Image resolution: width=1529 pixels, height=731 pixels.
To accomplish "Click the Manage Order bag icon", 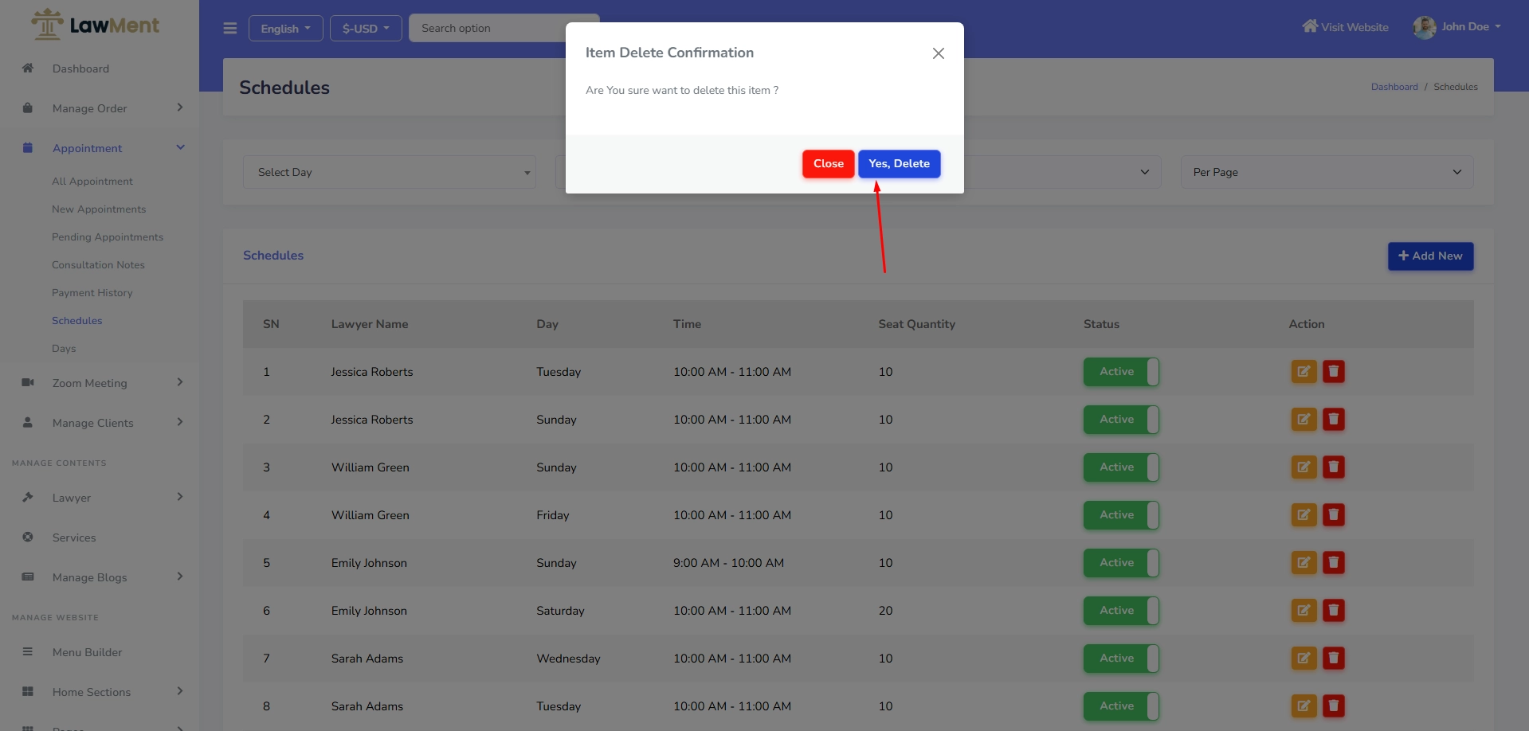I will tap(28, 107).
